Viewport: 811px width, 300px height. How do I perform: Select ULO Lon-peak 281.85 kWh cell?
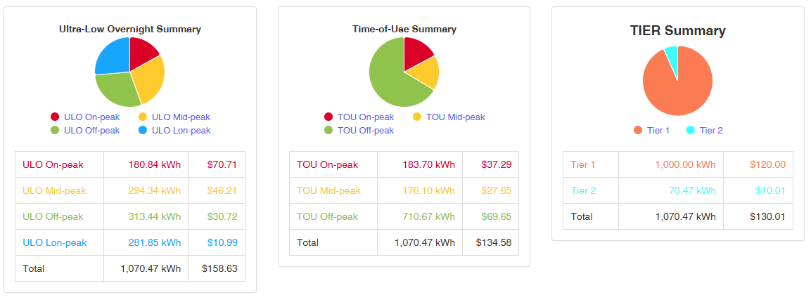pos(154,243)
